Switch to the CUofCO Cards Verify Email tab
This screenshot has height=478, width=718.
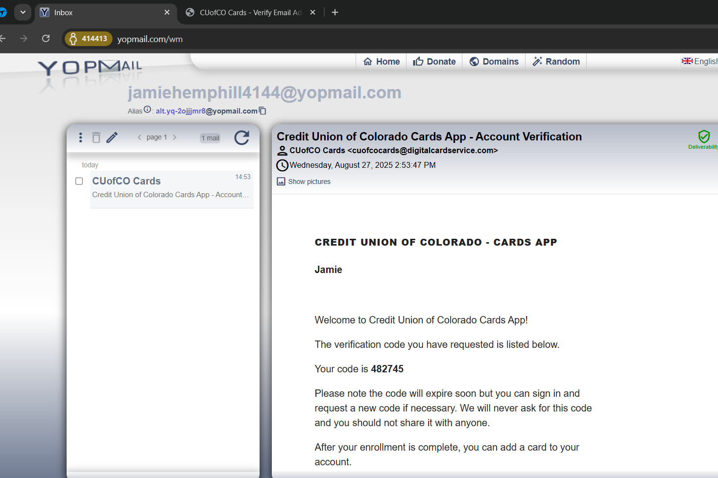click(x=250, y=13)
